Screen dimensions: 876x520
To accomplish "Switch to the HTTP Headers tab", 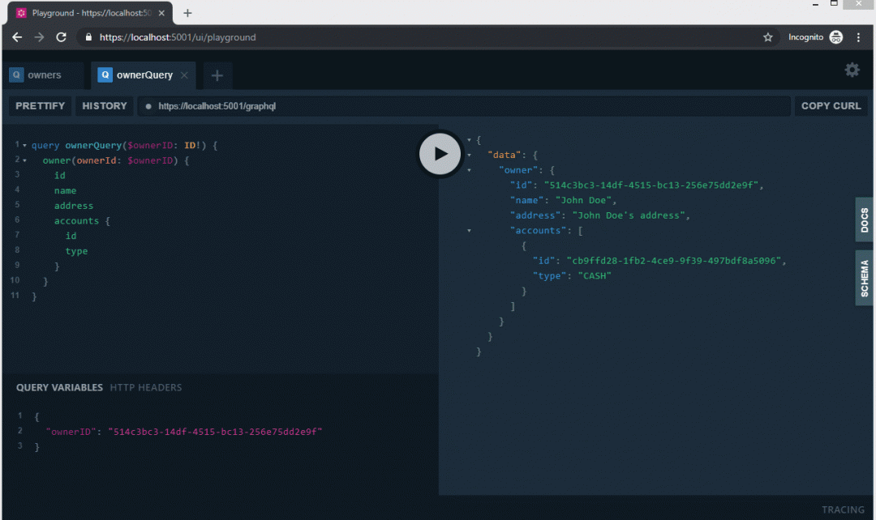I will (x=146, y=388).
